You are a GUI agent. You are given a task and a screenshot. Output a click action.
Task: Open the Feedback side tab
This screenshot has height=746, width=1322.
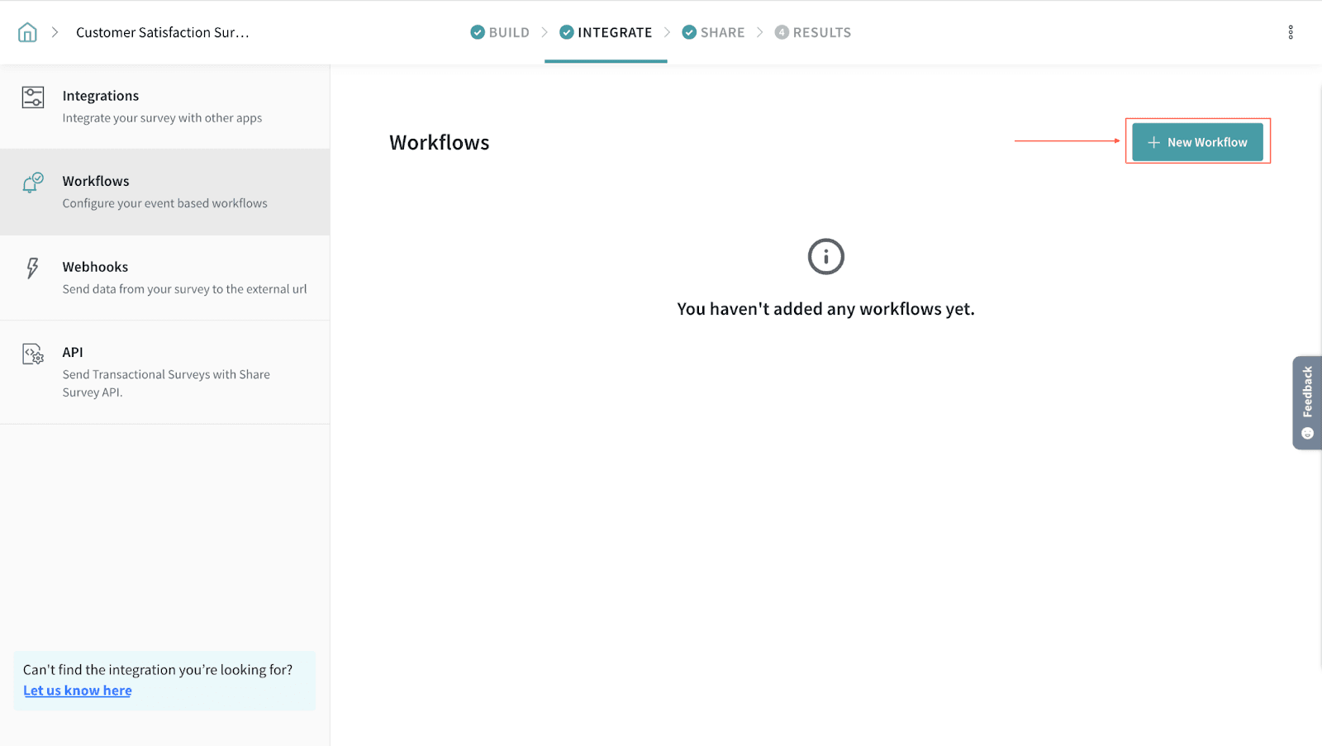coord(1307,392)
